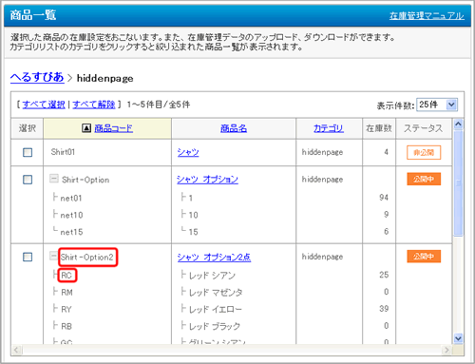Click the horizontal scroll left arrow
This screenshot has width=475, height=364.
(x=17, y=350)
